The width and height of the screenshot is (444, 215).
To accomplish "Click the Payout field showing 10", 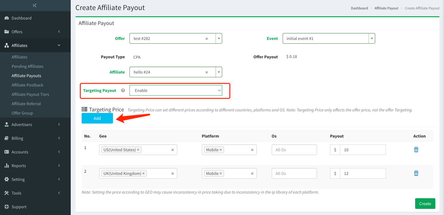I will (x=363, y=150).
